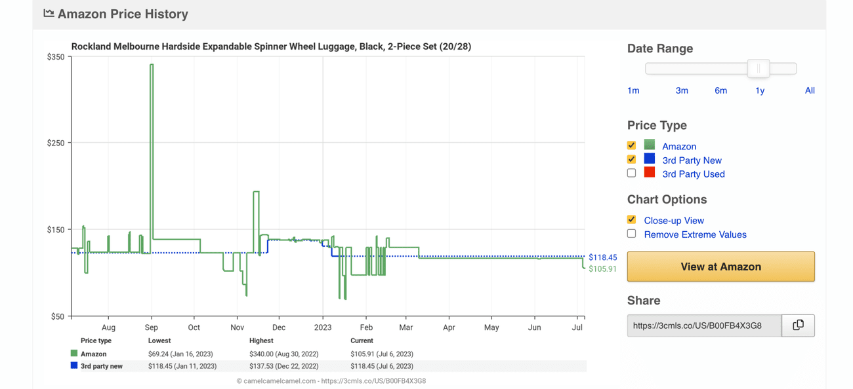Disable the Close-up View checkbox
The width and height of the screenshot is (853, 389).
(631, 219)
